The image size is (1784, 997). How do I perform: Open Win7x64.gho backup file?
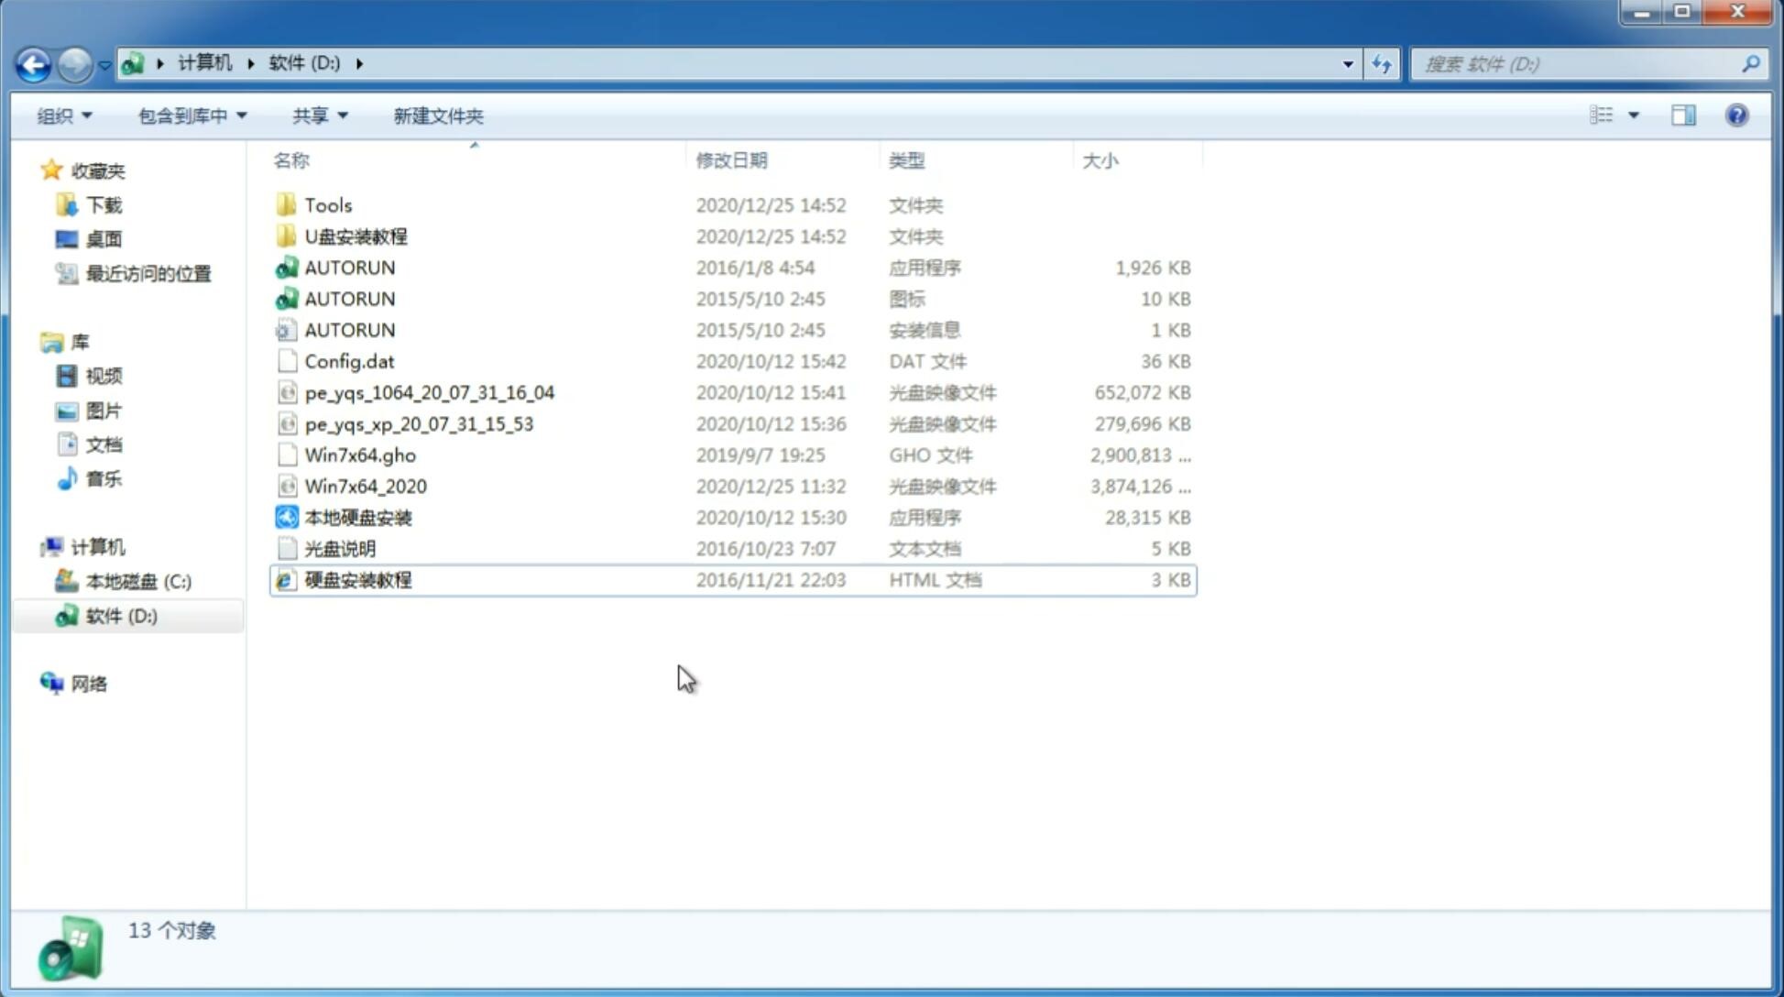[x=359, y=455]
